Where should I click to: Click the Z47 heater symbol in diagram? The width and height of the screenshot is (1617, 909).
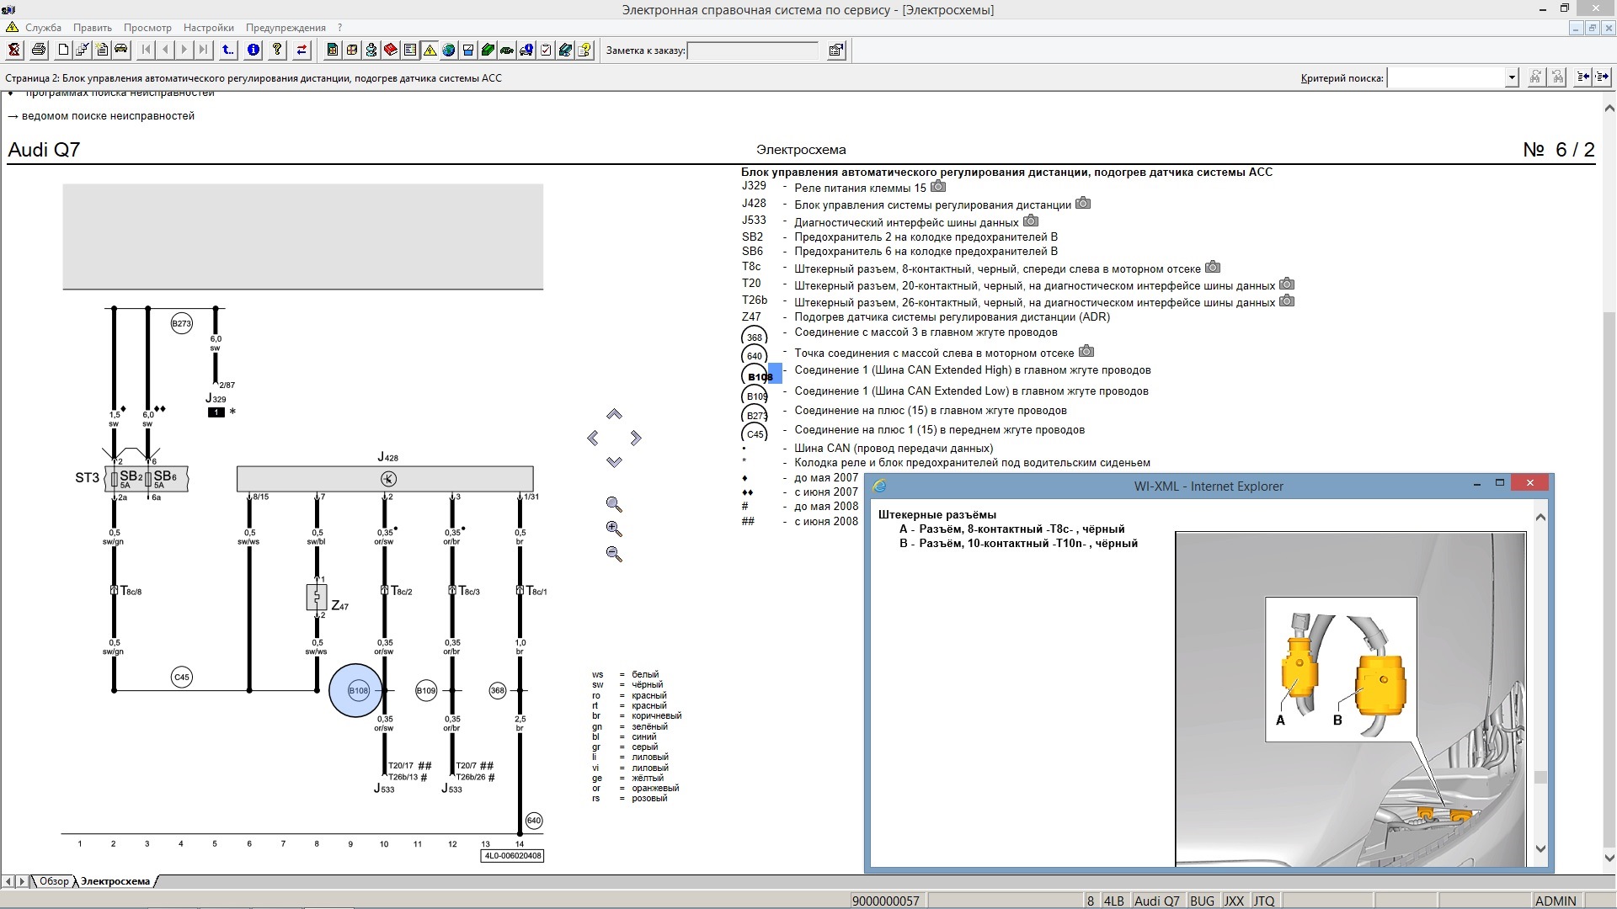coord(317,598)
